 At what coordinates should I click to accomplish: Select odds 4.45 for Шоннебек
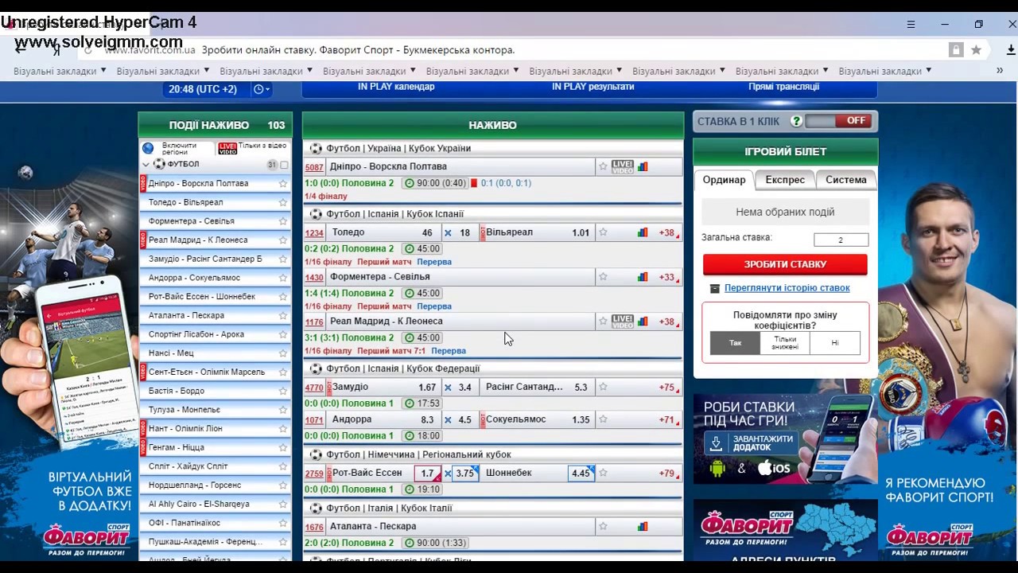(x=581, y=473)
